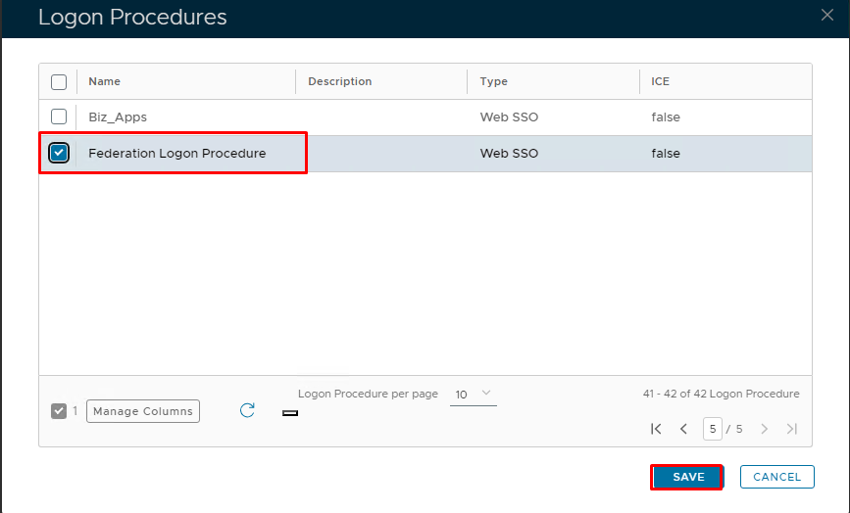Click the selected-count checkbox in the footer
The height and width of the screenshot is (513, 850).
point(59,411)
